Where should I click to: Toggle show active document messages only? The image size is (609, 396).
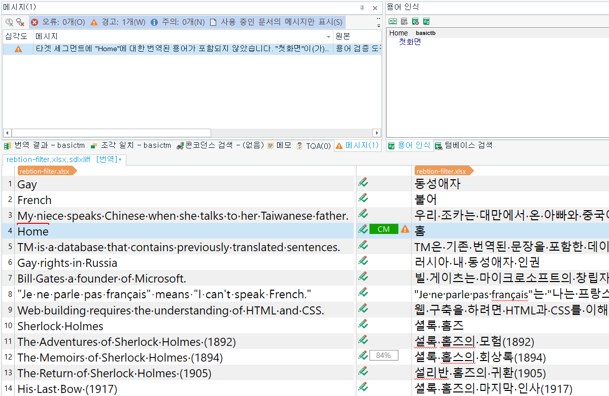276,22
